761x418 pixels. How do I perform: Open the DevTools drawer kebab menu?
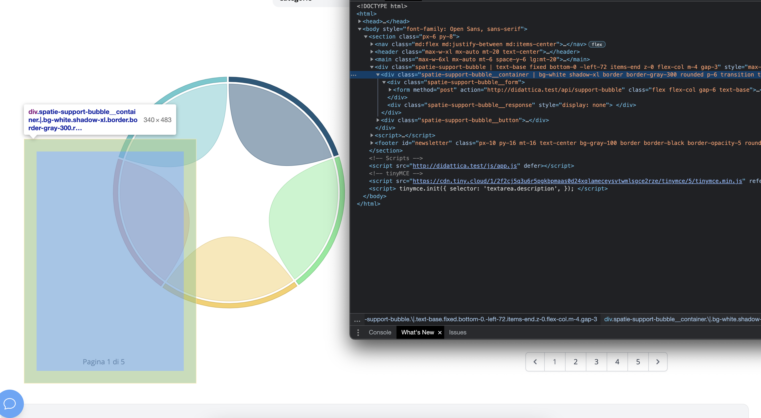click(358, 333)
